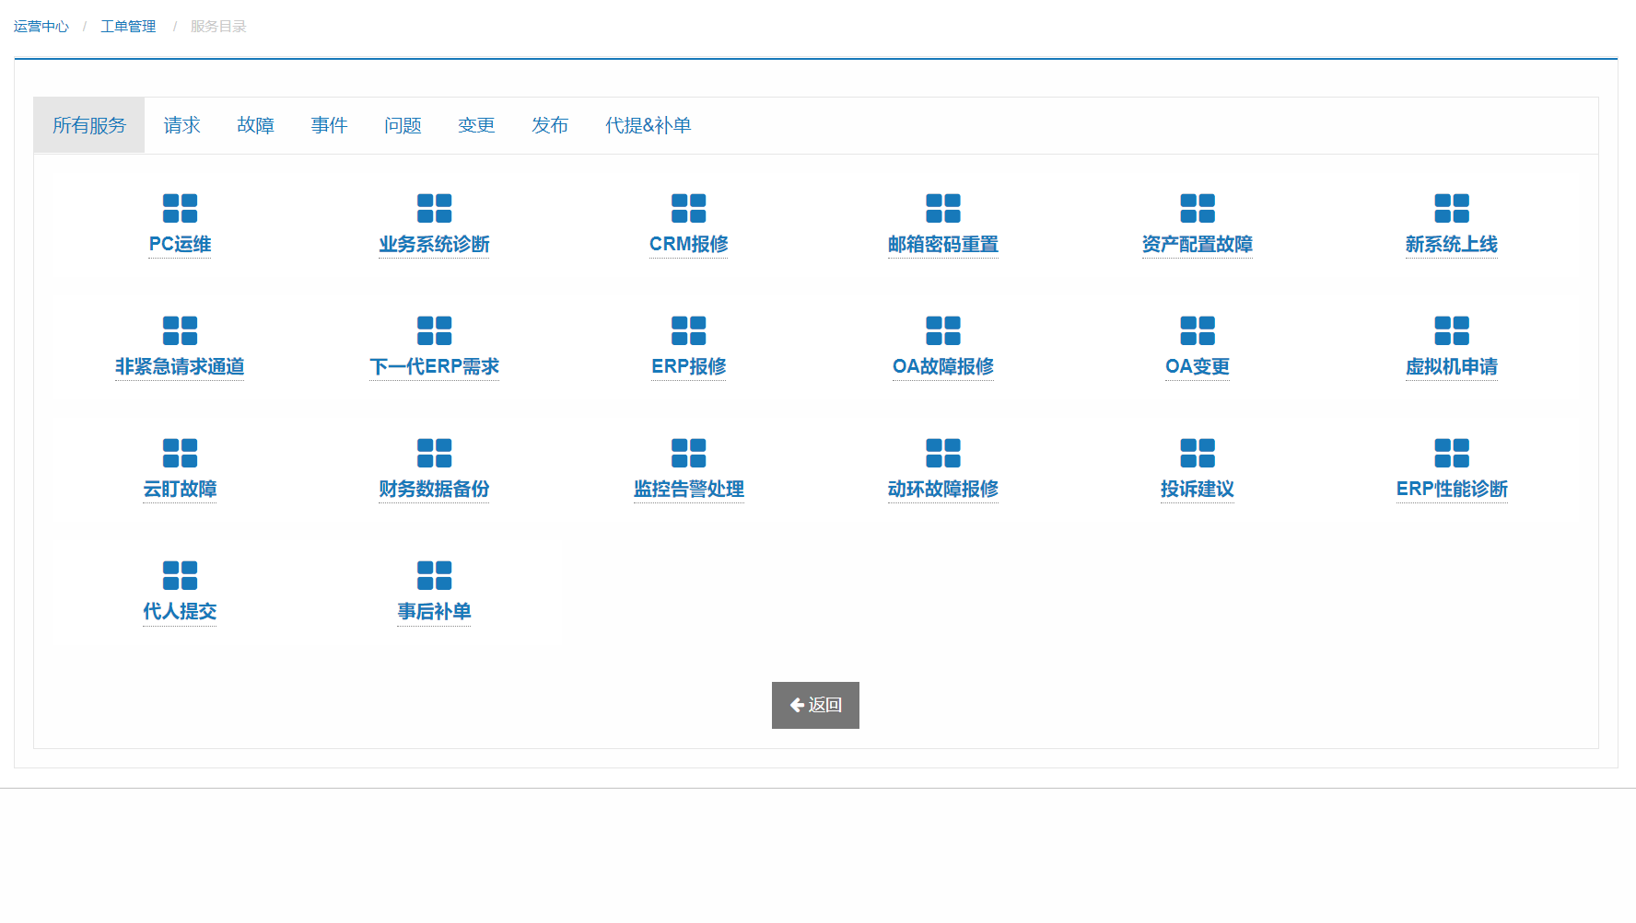
Task: Select the icon above 邮箱密码重置
Action: pos(942,209)
